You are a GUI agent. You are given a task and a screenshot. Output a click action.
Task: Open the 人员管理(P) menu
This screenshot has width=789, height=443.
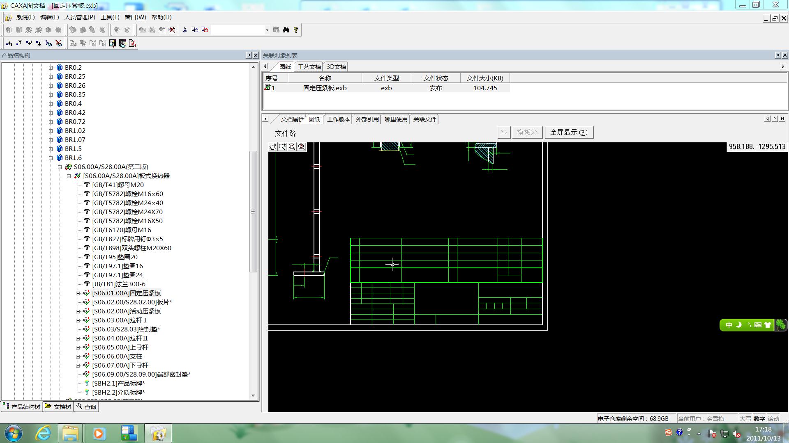pos(80,17)
